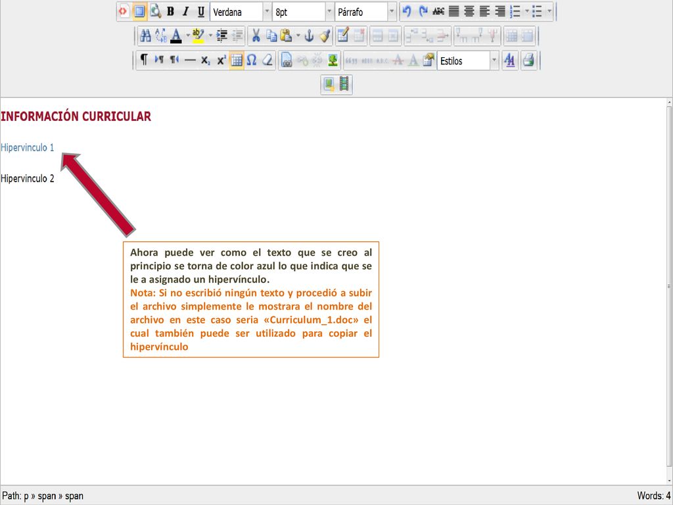Center align the text
Viewport: 673px width, 505px height.
pyautogui.click(x=469, y=12)
